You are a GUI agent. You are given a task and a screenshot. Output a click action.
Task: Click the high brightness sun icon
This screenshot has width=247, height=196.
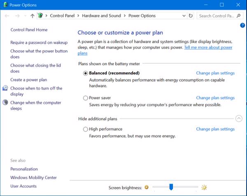[204, 187]
